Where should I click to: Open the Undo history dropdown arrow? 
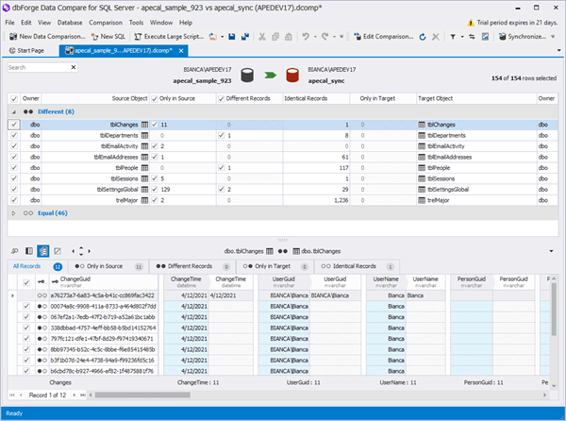pyautogui.click(x=315, y=37)
